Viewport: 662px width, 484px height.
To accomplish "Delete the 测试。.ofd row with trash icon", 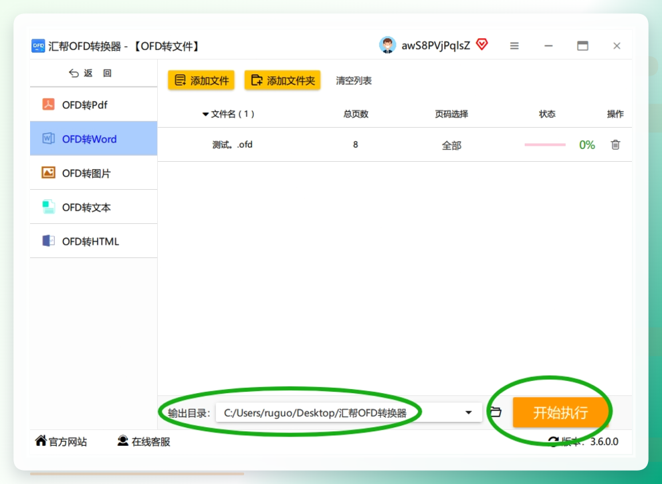I will 615,145.
